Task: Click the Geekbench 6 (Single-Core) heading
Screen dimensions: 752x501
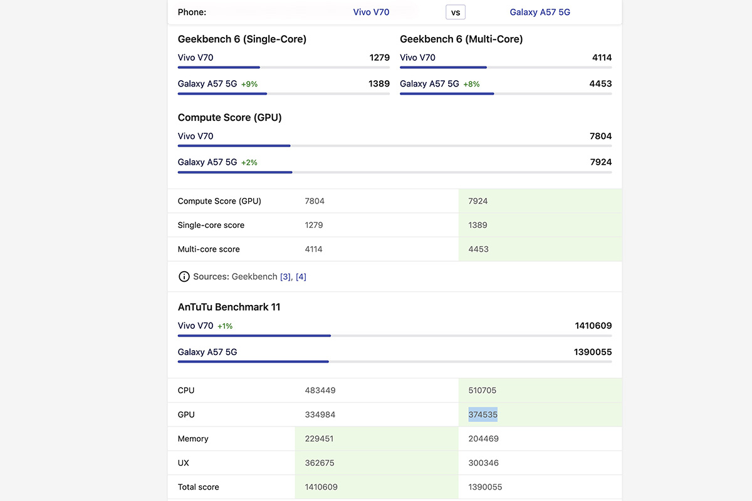Action: (242, 39)
